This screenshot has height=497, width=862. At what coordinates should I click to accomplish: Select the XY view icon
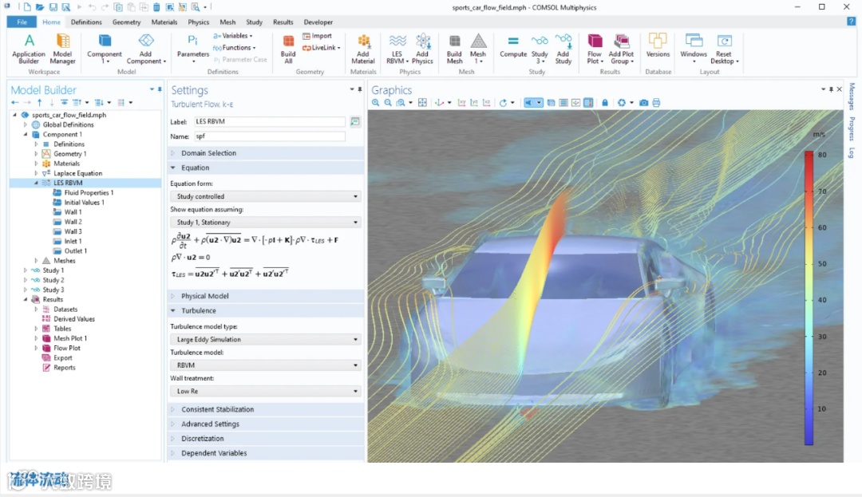click(x=462, y=103)
